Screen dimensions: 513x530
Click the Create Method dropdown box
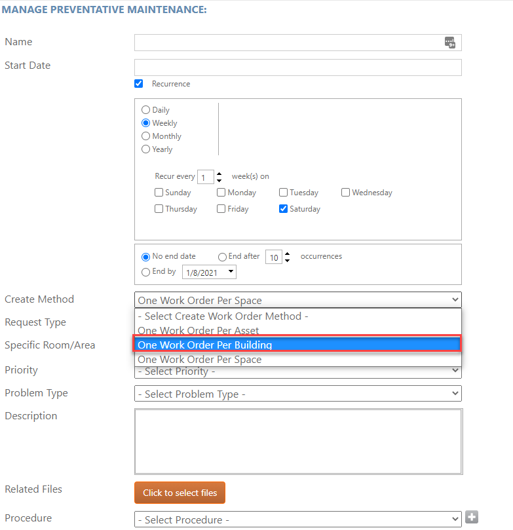[x=297, y=300]
